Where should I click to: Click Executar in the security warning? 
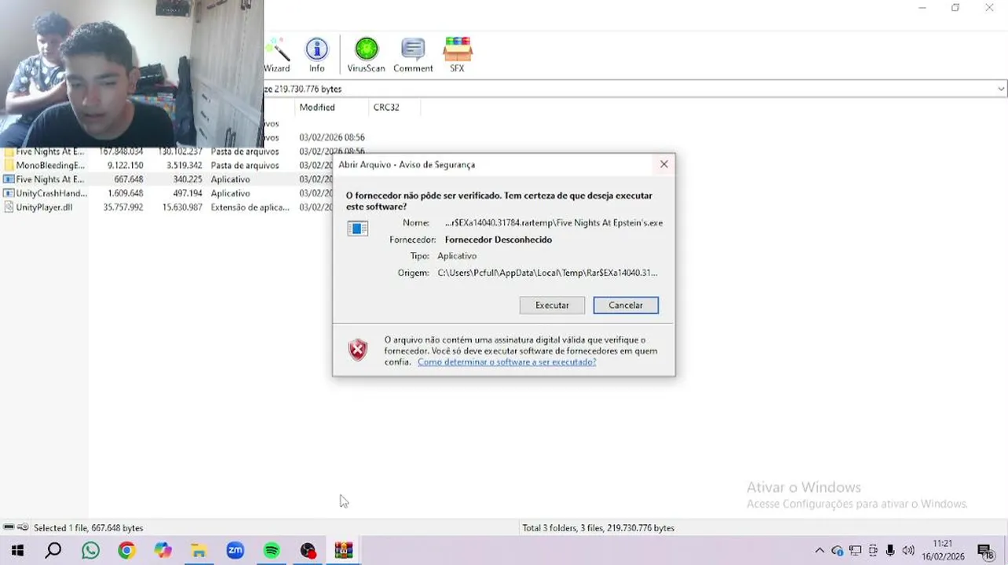tap(552, 305)
